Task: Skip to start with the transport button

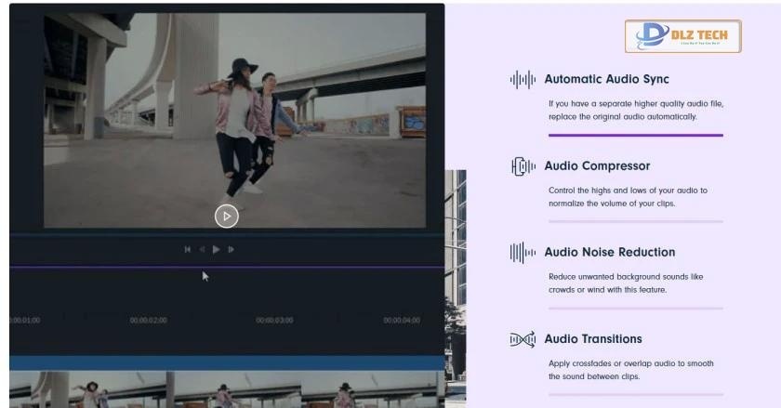Action: [x=188, y=249]
